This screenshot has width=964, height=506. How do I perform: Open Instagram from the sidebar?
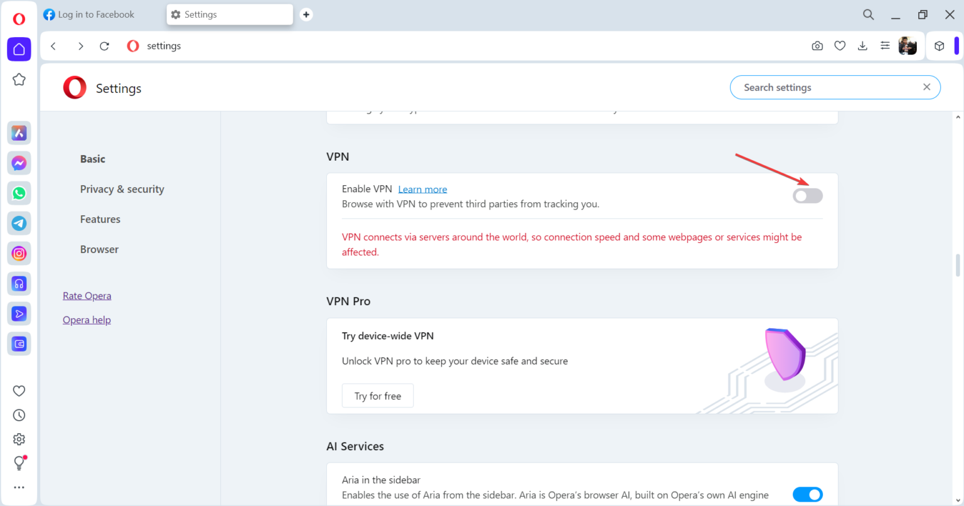pos(19,253)
